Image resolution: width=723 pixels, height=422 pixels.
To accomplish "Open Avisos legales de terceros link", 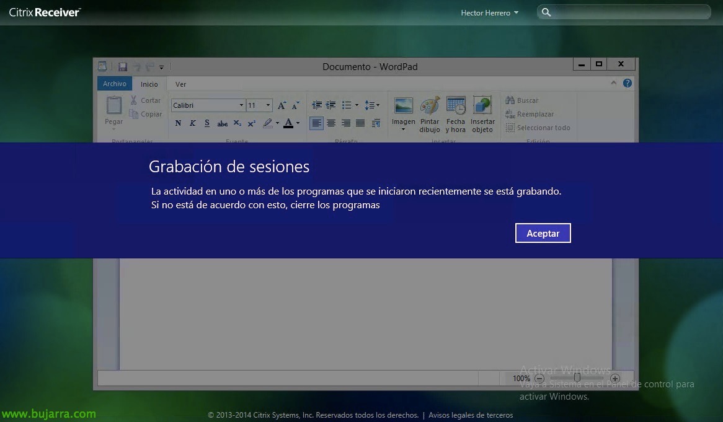I will (471, 415).
